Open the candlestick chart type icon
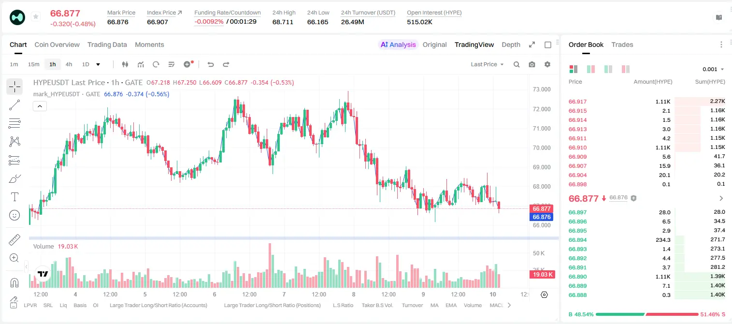The width and height of the screenshot is (732, 324). click(x=126, y=64)
